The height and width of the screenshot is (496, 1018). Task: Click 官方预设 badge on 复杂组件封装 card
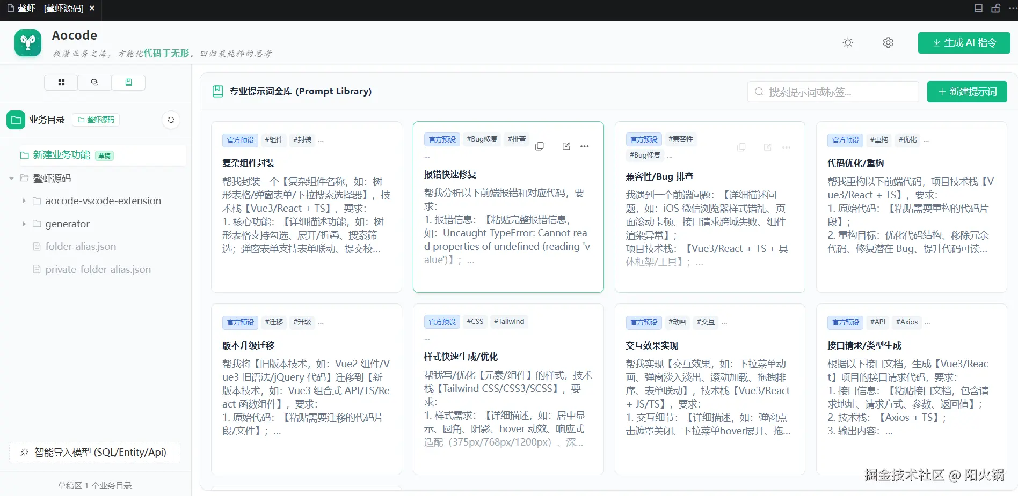[x=240, y=140]
